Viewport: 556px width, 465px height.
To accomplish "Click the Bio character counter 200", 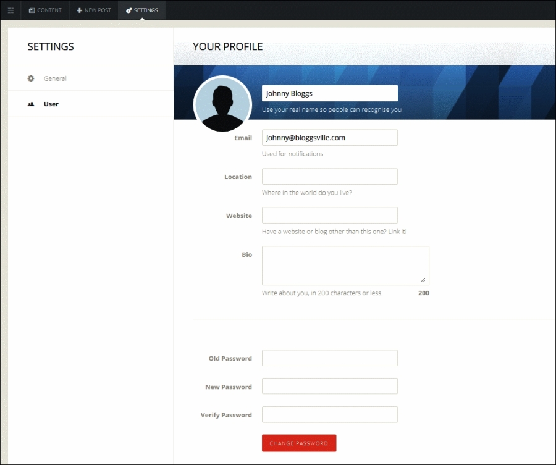I will click(424, 293).
